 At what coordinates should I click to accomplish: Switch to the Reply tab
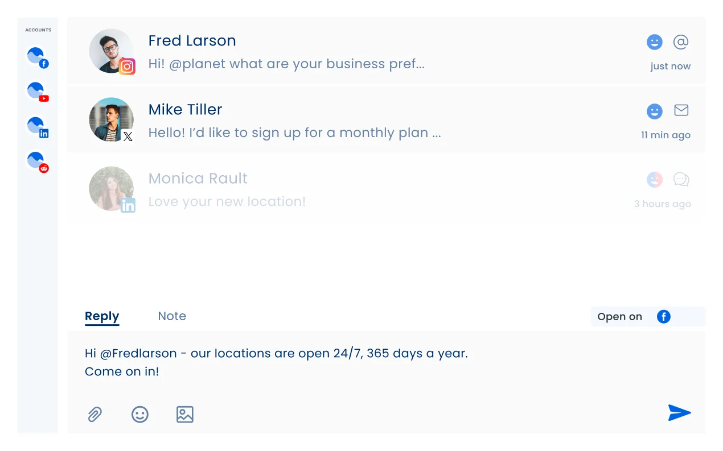tap(102, 316)
